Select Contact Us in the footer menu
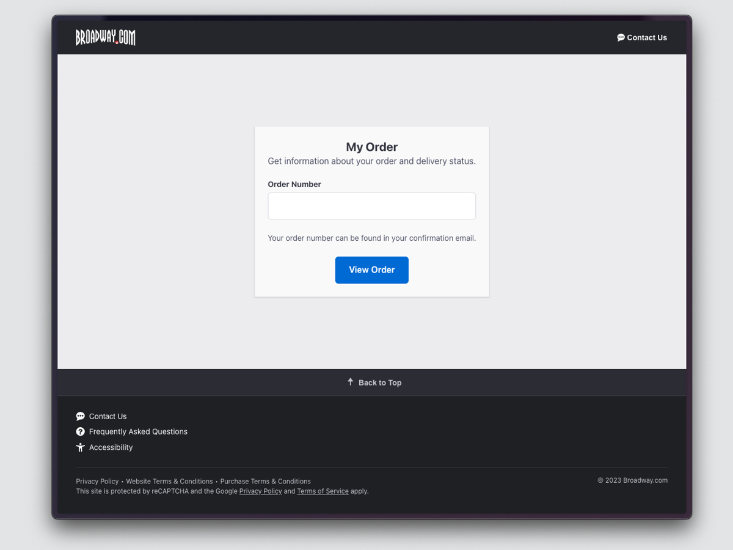 108,416
